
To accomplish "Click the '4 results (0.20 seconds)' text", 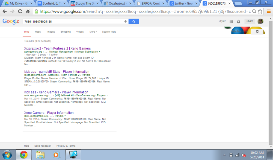I will 38,41.
